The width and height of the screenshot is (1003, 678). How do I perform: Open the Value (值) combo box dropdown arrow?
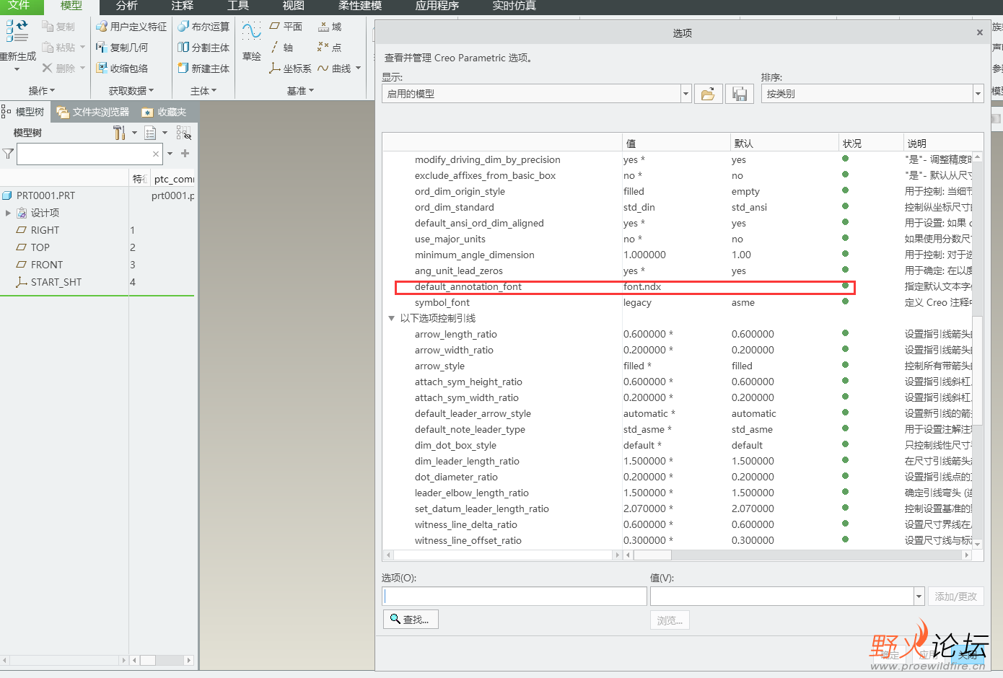click(919, 596)
